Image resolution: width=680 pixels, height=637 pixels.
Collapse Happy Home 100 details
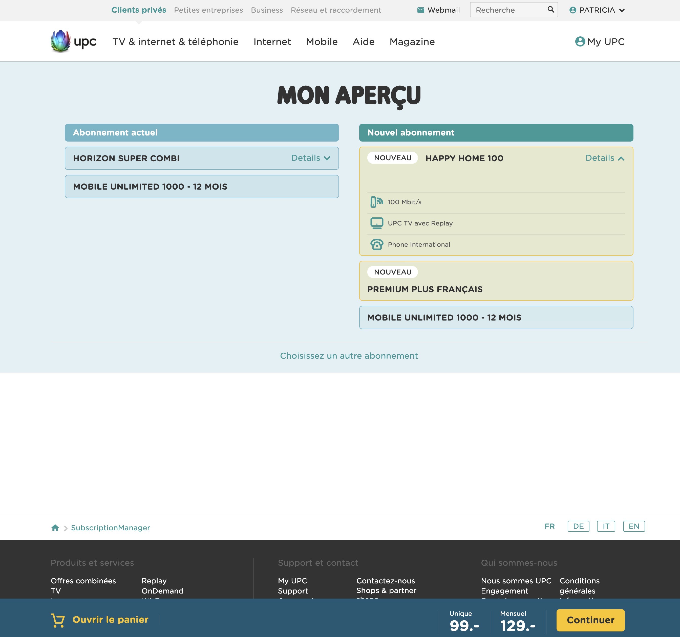click(x=604, y=158)
